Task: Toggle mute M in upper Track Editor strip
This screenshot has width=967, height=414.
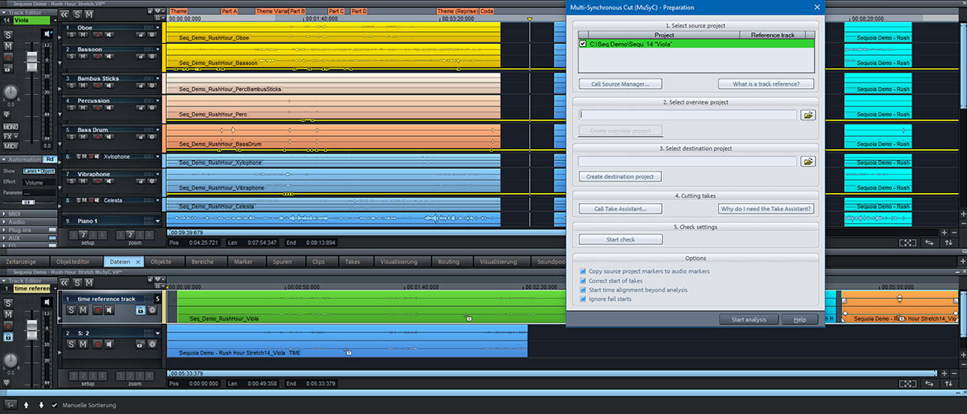Action: [8, 46]
